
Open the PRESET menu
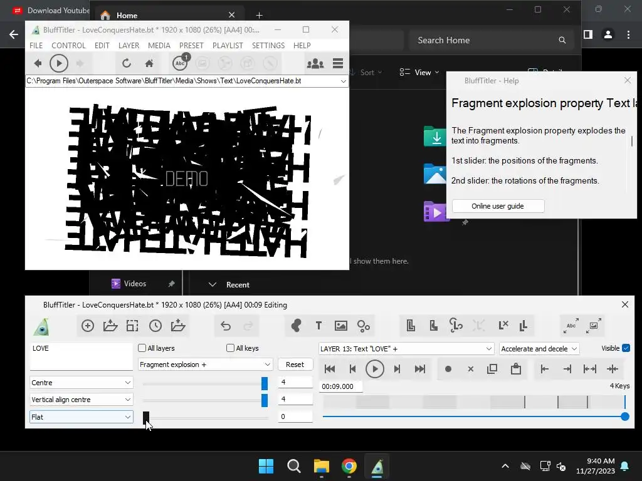[x=191, y=45]
